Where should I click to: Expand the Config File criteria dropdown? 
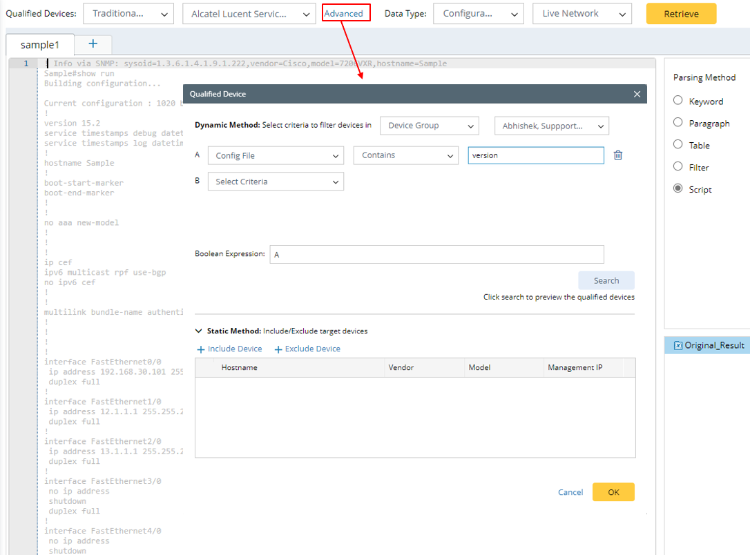pos(276,156)
